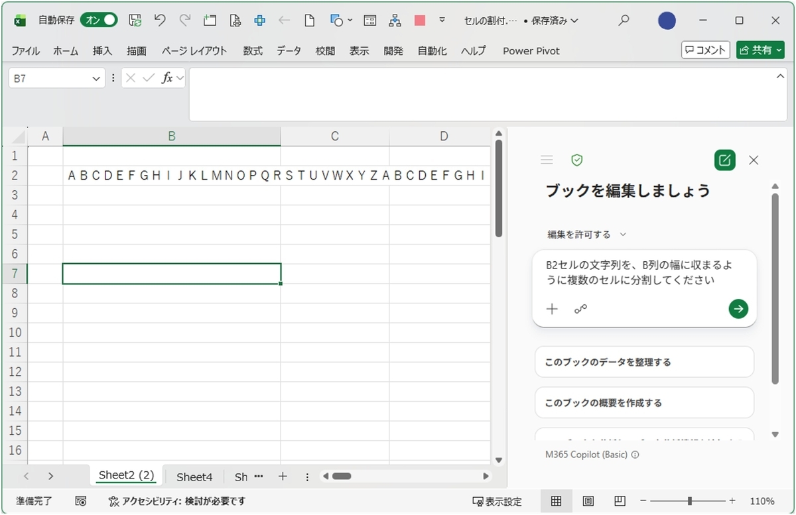Open the user account avatar

point(667,21)
